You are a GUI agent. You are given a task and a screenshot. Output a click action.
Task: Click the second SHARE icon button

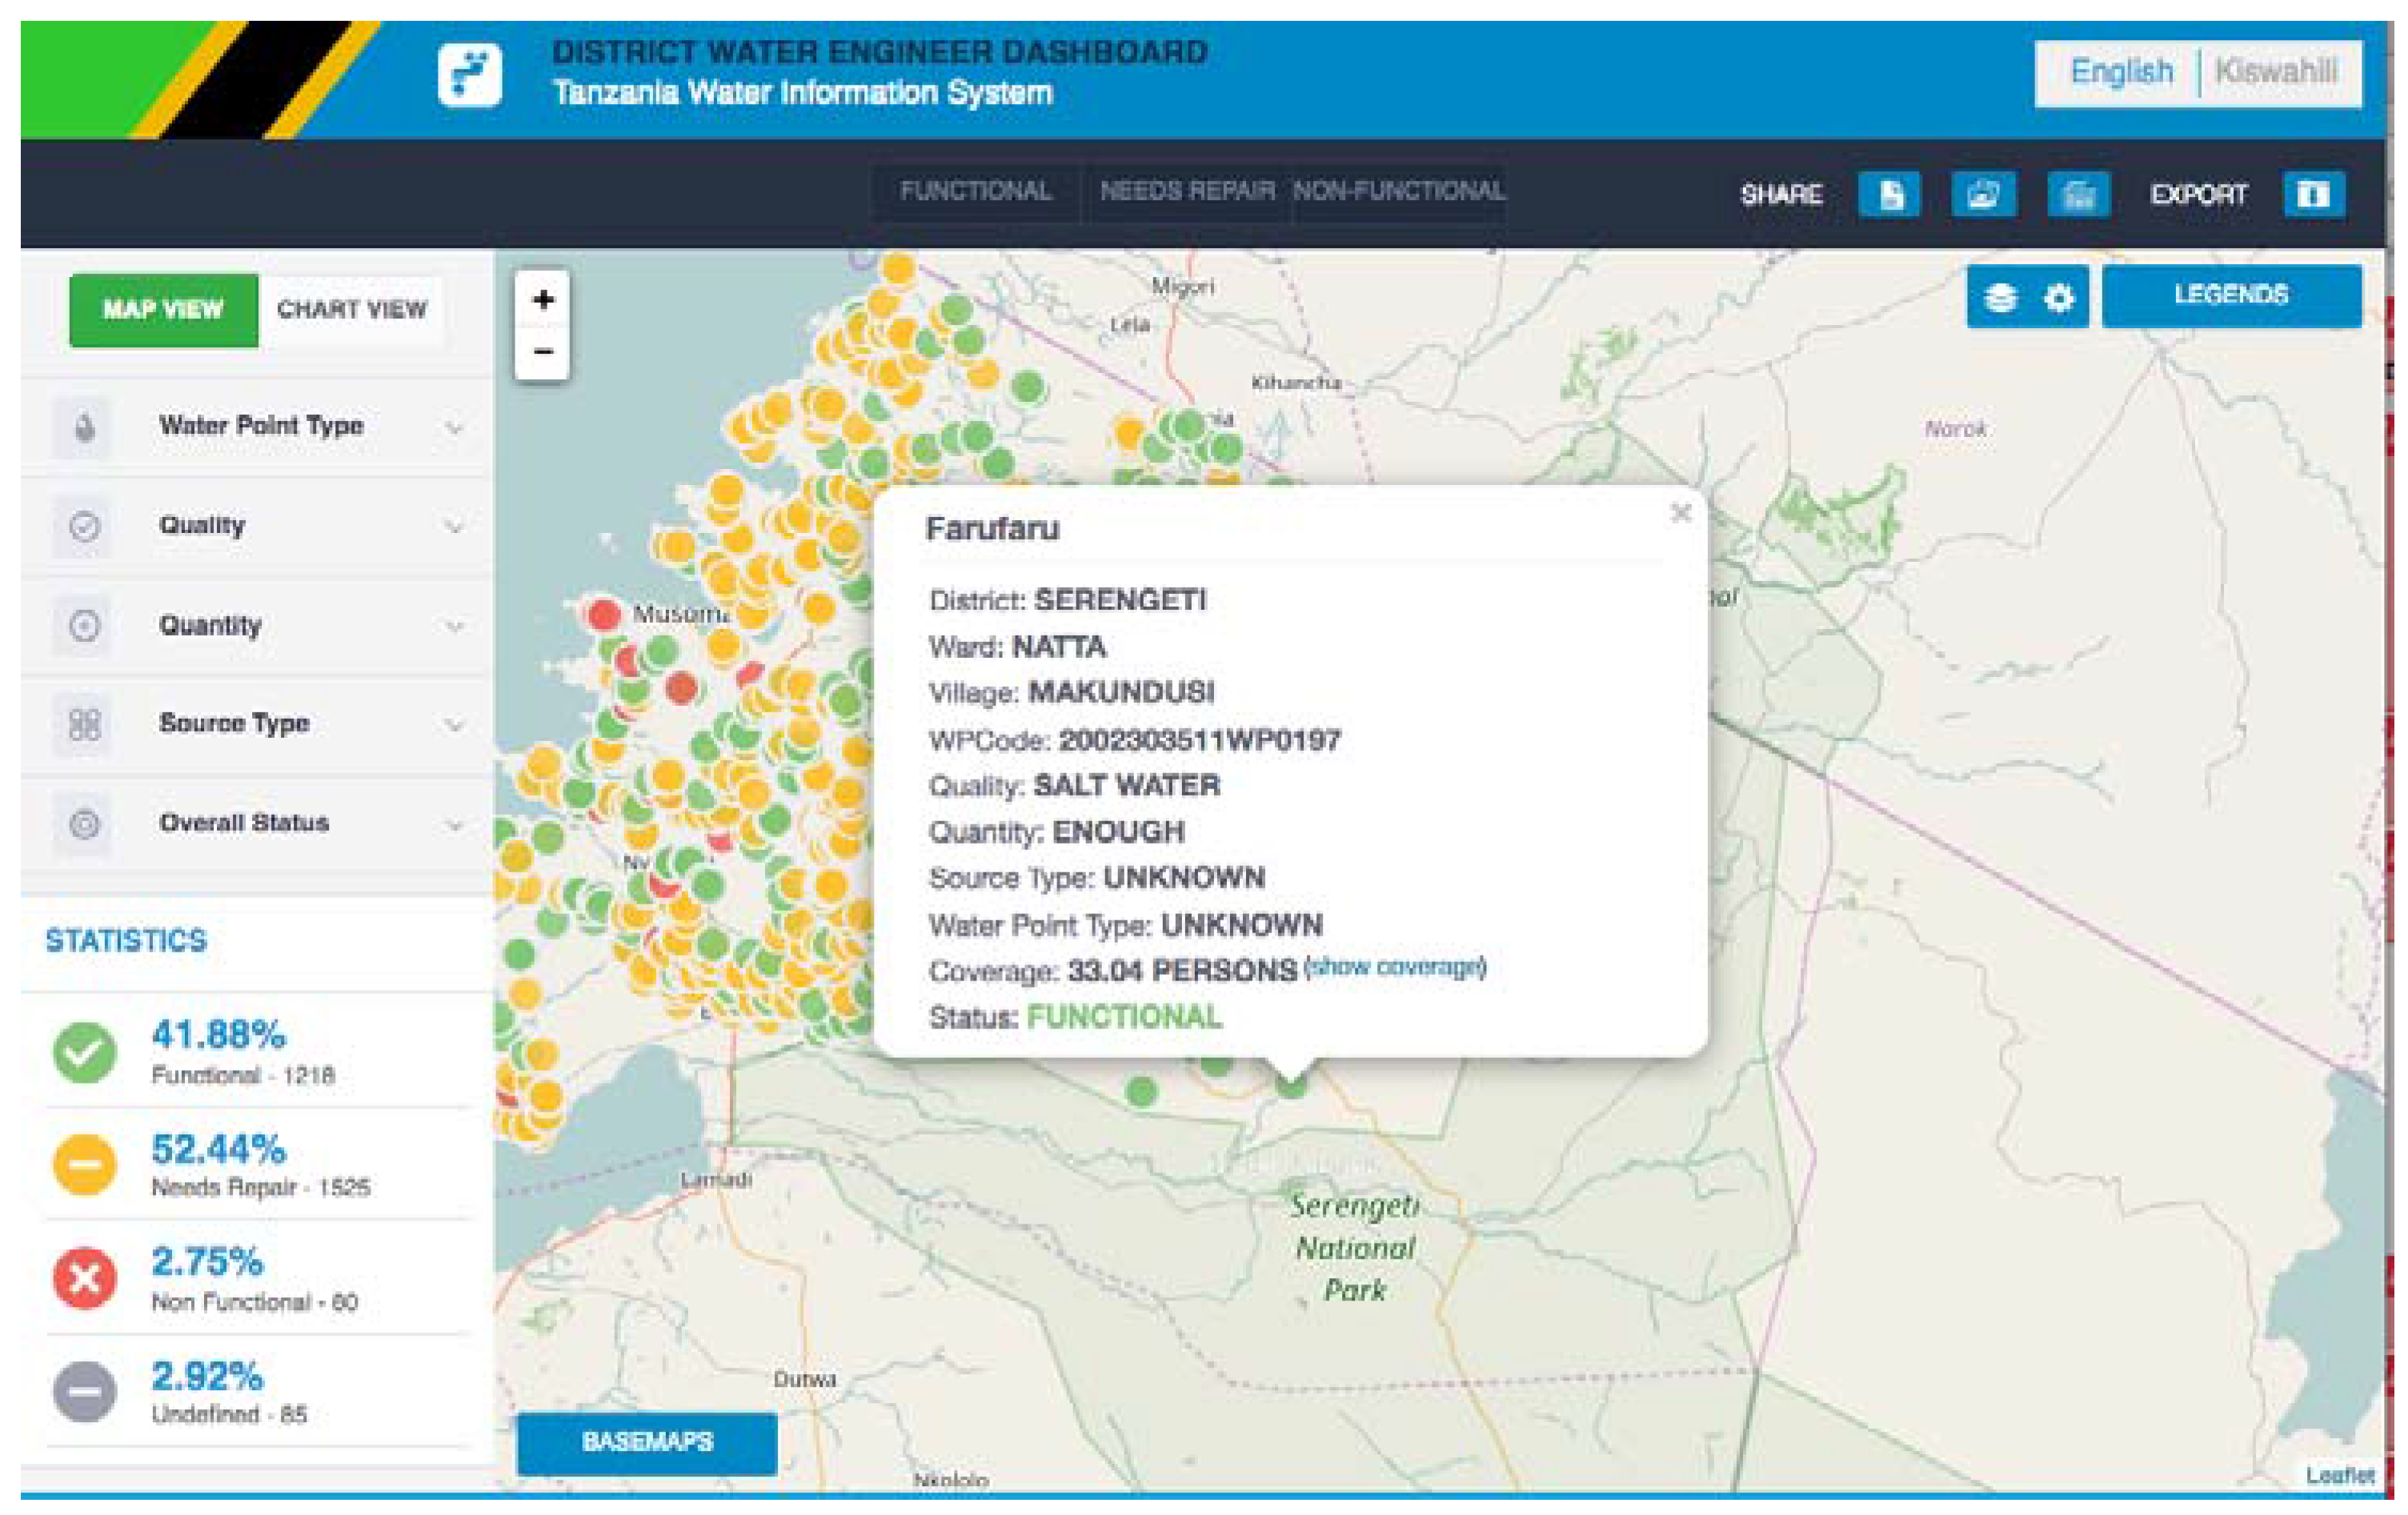(x=1983, y=194)
